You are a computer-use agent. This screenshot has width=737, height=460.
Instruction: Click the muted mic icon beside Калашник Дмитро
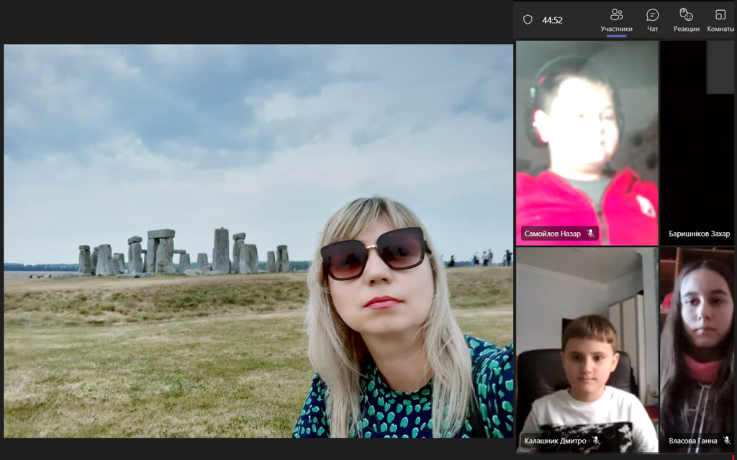coord(597,441)
